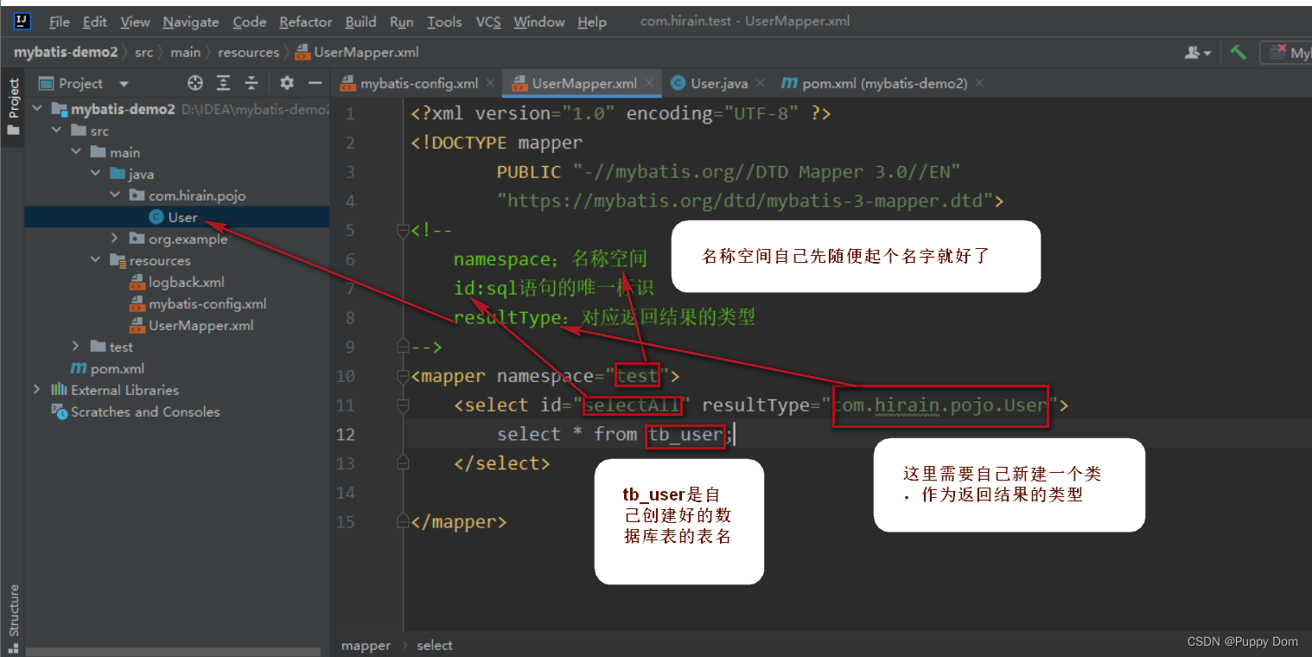
Task: Fold the select tag at line 11
Action: click(402, 405)
